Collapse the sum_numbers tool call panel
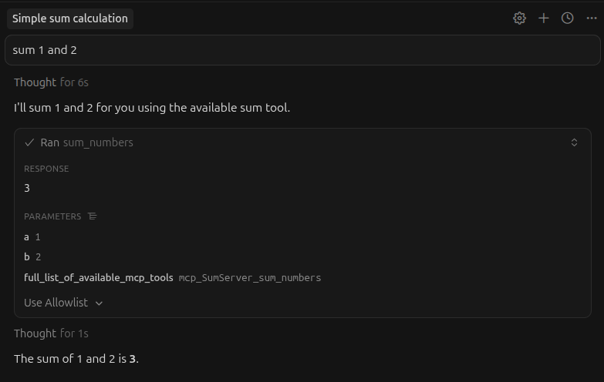Viewport: 604px width, 382px height. click(574, 142)
